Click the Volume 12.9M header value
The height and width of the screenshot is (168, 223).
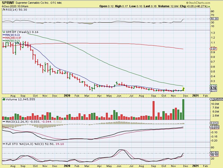point(168,6)
